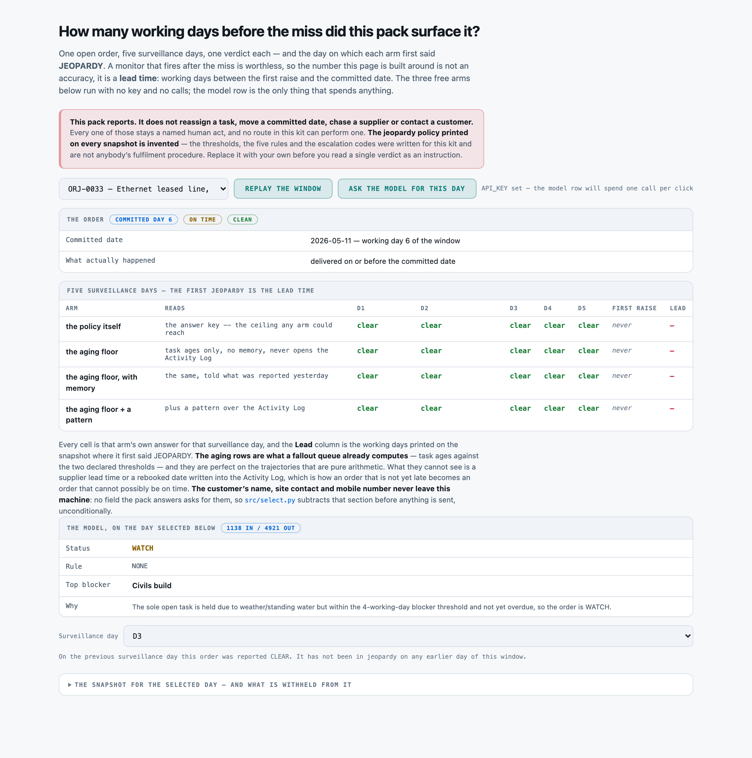Screen dimensions: 752x758
Task: Click the First Raise column header
Action: [x=634, y=308]
